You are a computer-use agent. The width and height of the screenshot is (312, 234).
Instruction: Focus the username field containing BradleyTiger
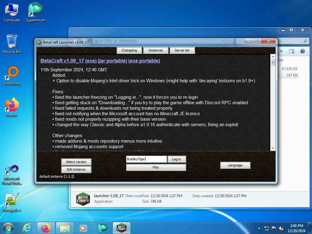coord(147,159)
